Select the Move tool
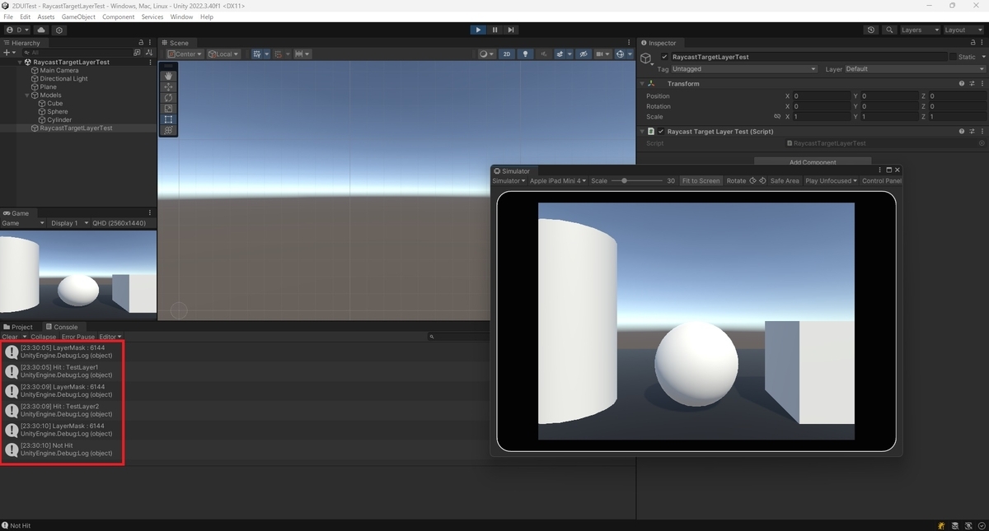This screenshot has width=989, height=531. pyautogui.click(x=168, y=86)
